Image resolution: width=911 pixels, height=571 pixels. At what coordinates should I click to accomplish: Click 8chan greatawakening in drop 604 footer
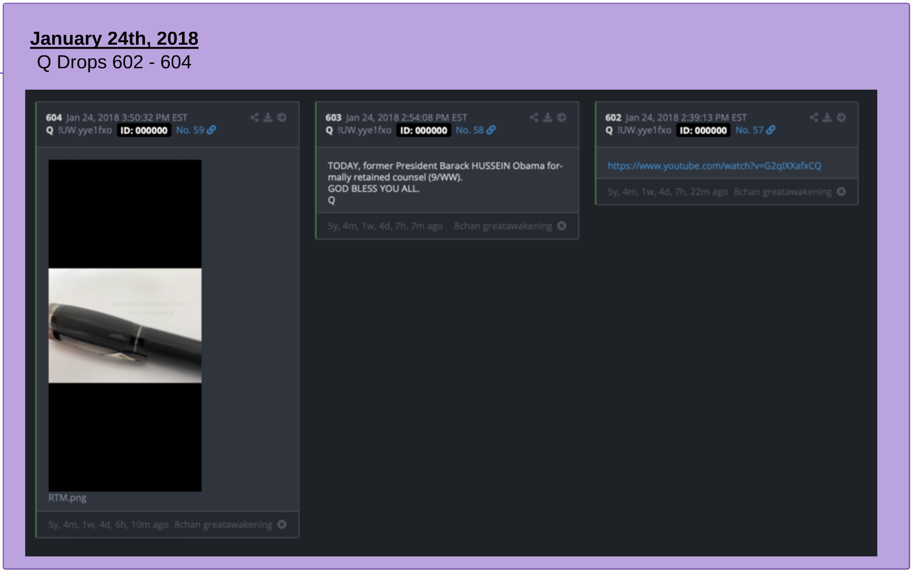[223, 525]
